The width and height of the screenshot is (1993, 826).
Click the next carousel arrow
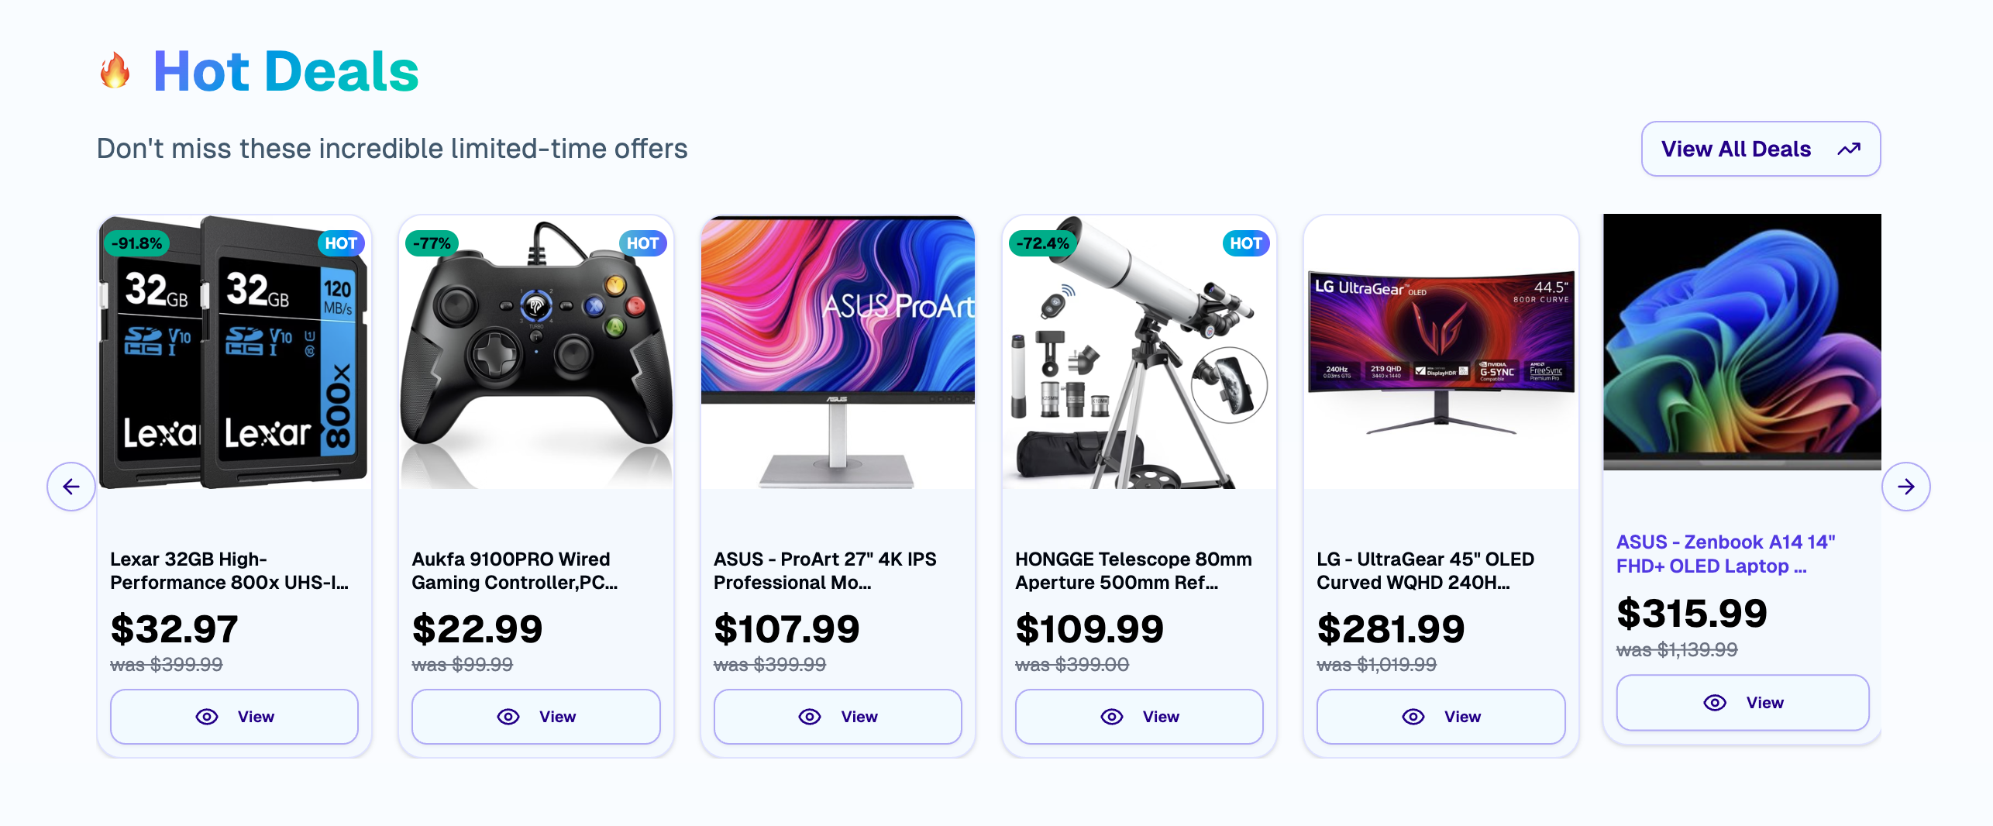pyautogui.click(x=1905, y=487)
